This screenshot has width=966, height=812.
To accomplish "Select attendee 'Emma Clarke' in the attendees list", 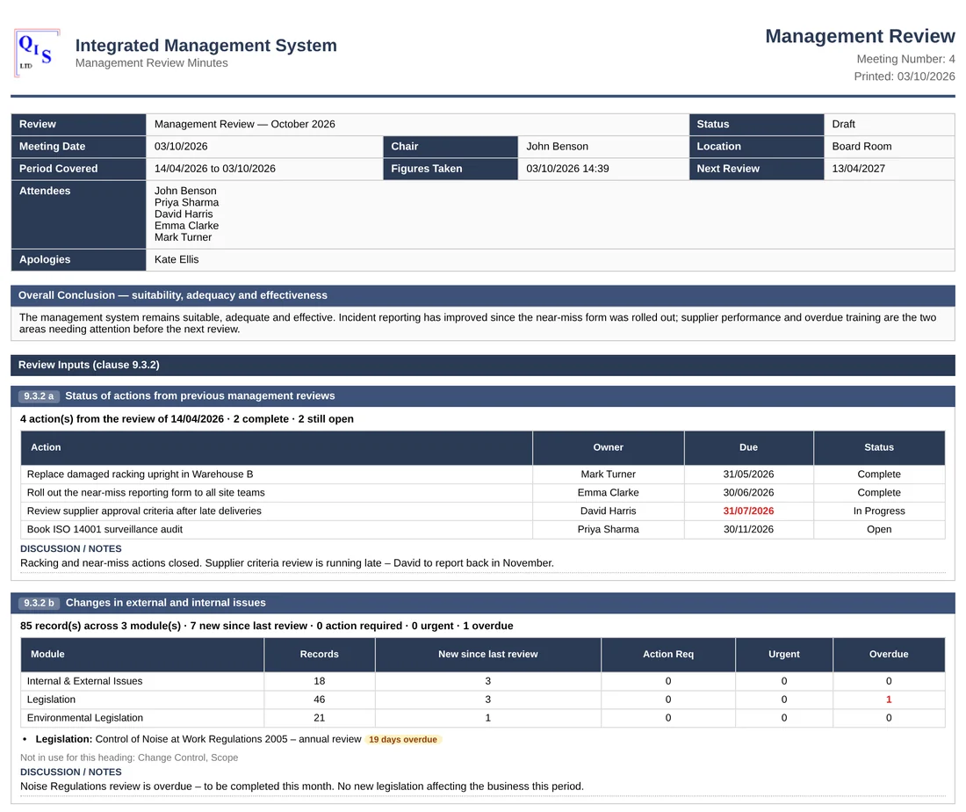I will [x=186, y=226].
